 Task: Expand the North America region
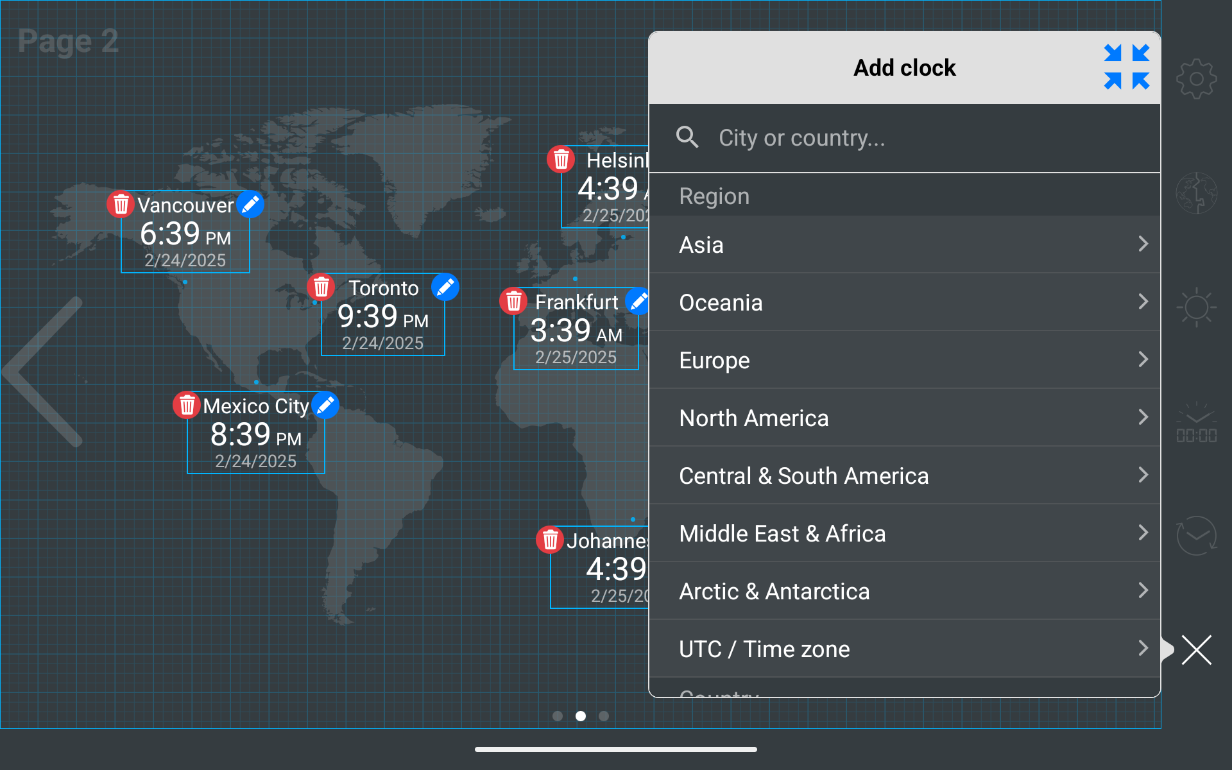(x=905, y=418)
